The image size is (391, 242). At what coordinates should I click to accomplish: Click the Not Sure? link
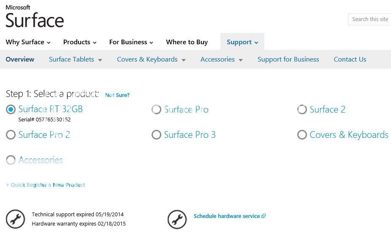pos(117,95)
